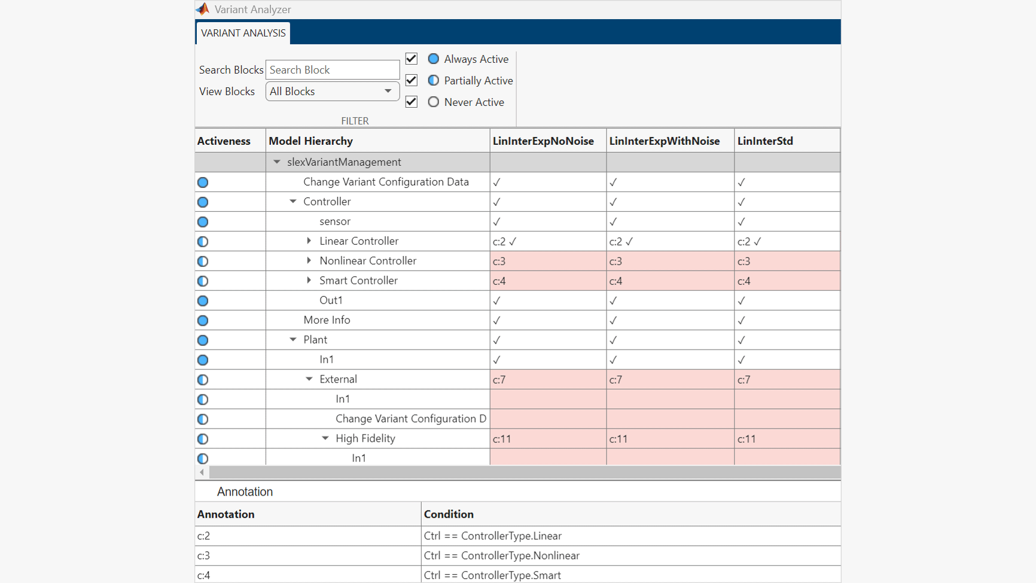Viewport: 1036px width, 583px height.
Task: Click activeness icon for Smart Controller row
Action: tap(203, 281)
